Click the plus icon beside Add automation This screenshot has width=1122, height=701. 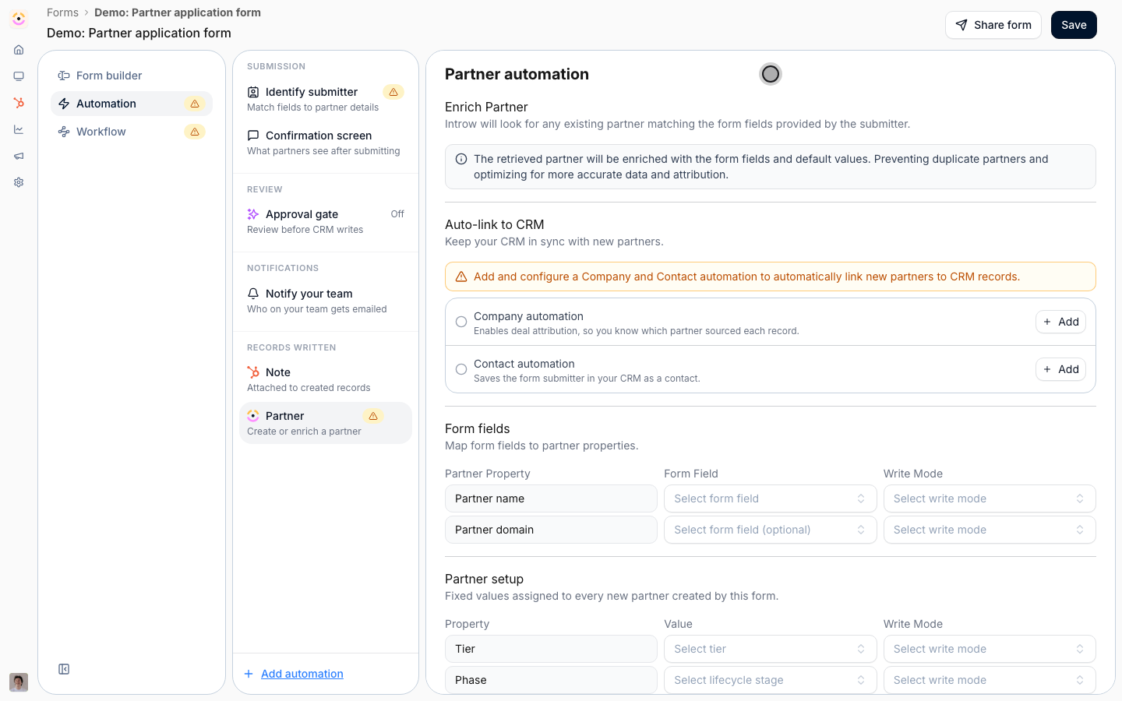249,674
